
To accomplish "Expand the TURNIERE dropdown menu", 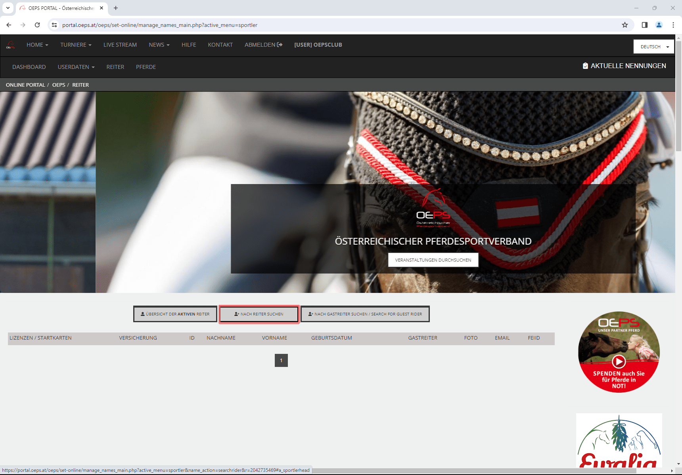I will pos(76,45).
